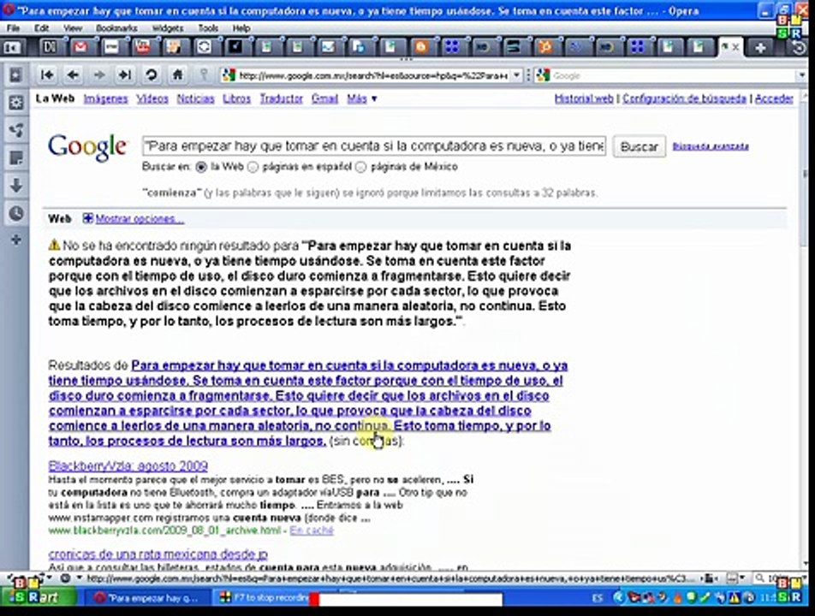Select the 'páginas en español' radio button
The height and width of the screenshot is (616, 815).
[253, 167]
